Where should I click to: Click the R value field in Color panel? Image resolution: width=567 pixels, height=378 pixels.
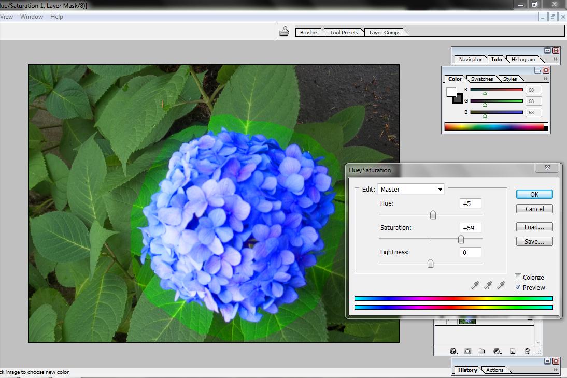click(533, 90)
